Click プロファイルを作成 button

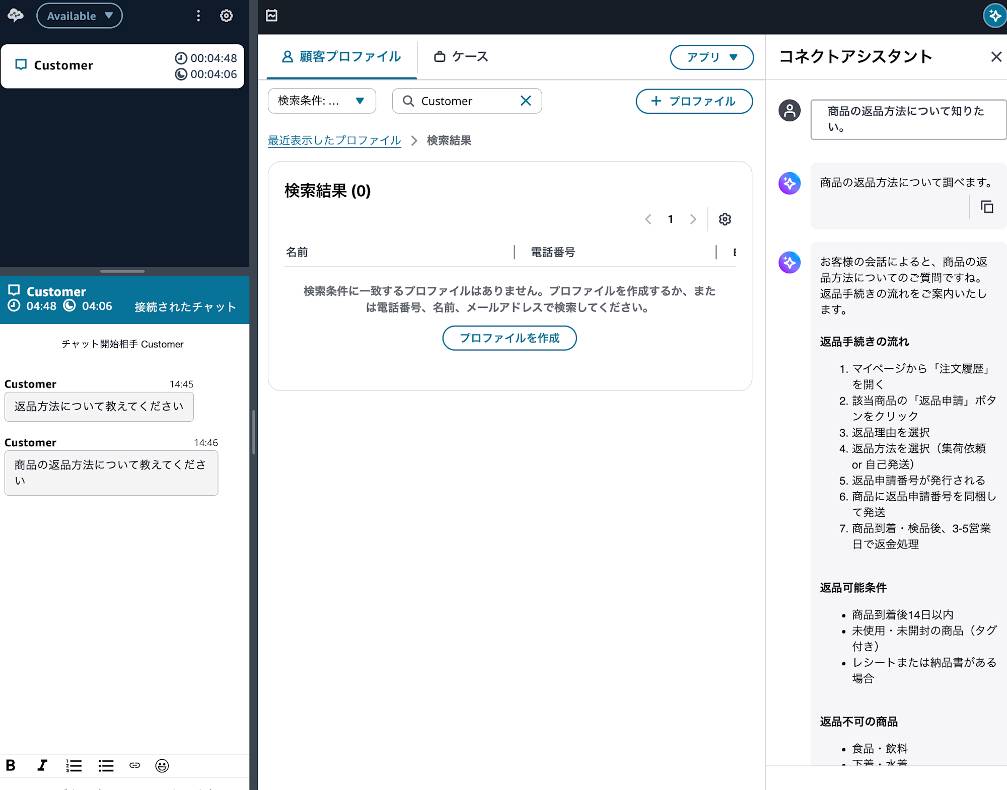tap(510, 338)
